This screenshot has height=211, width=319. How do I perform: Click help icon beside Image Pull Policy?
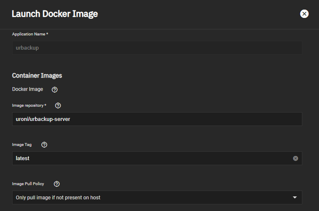57,184
